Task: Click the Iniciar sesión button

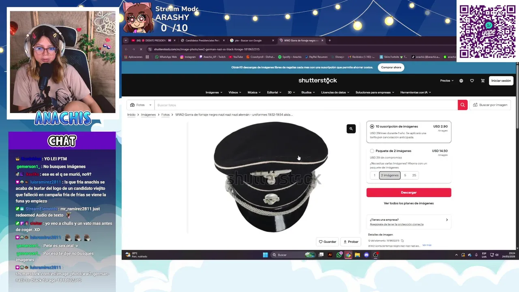Action: (501, 81)
